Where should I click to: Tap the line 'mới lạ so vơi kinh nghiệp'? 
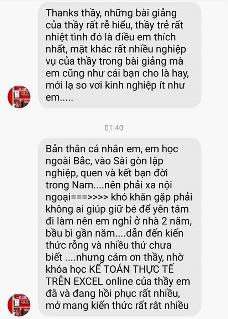point(101,85)
